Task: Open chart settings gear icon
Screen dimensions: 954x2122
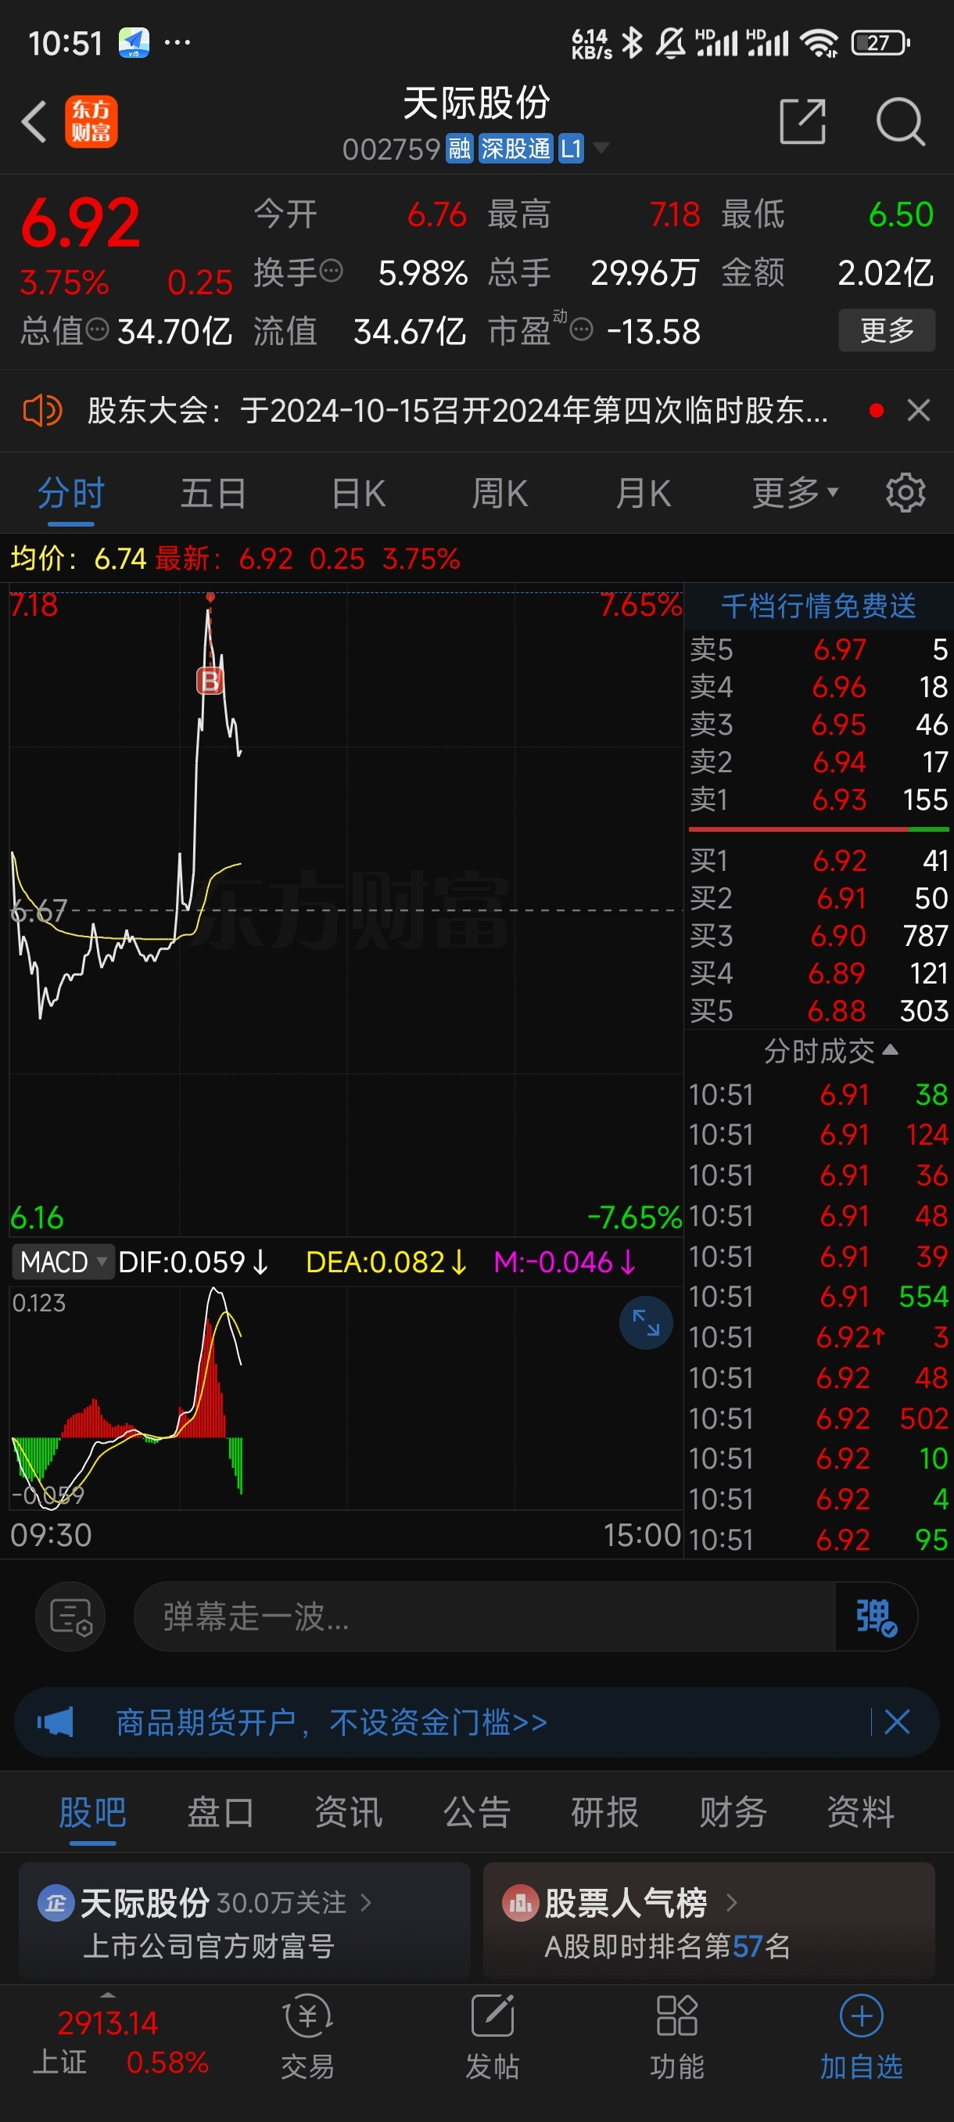Action: [x=906, y=493]
